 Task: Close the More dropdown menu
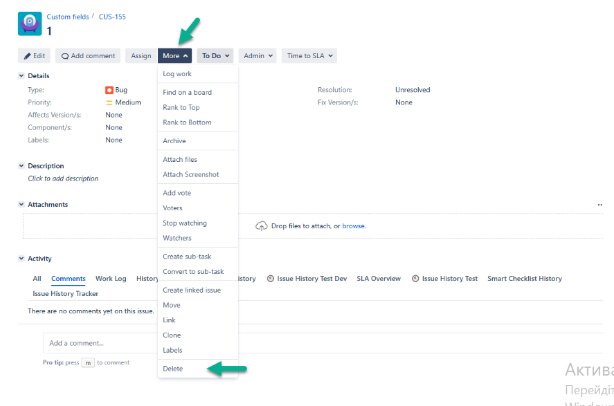[174, 55]
